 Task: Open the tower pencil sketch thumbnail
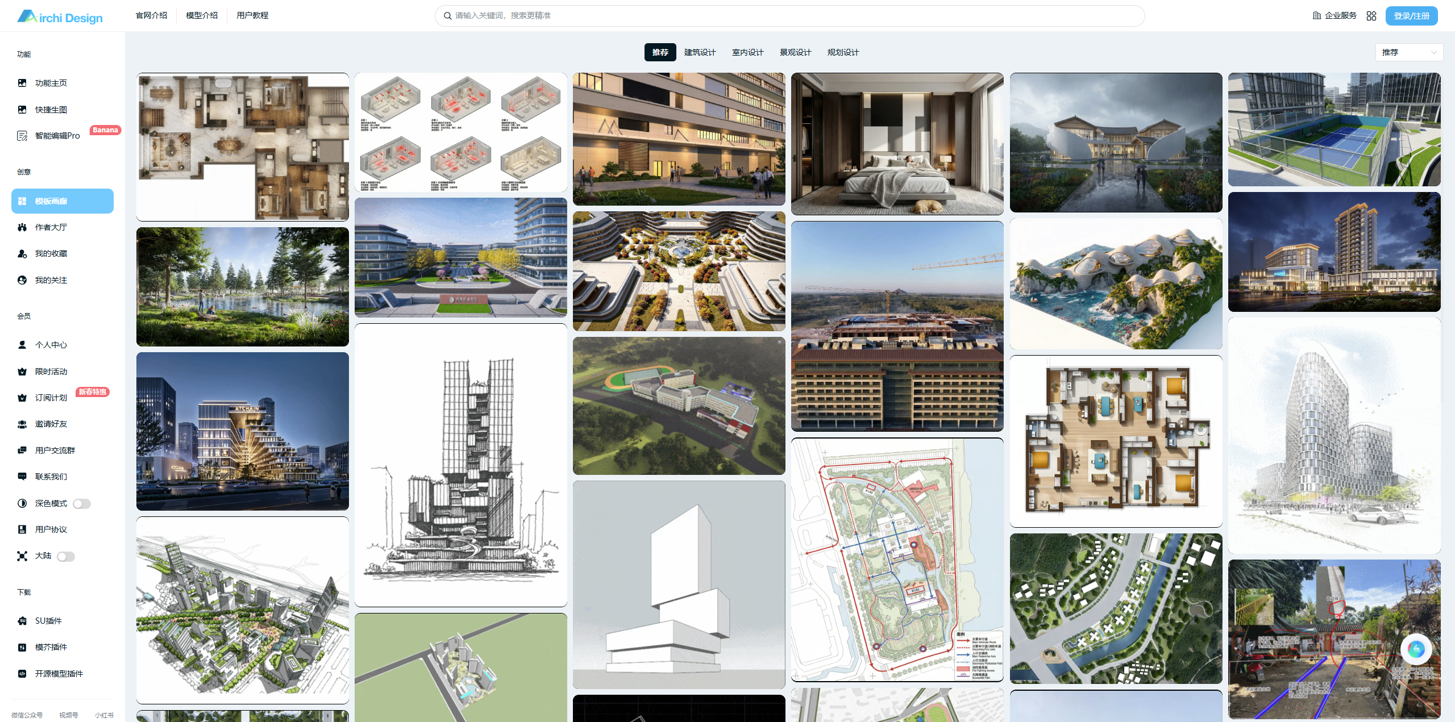[x=460, y=465]
